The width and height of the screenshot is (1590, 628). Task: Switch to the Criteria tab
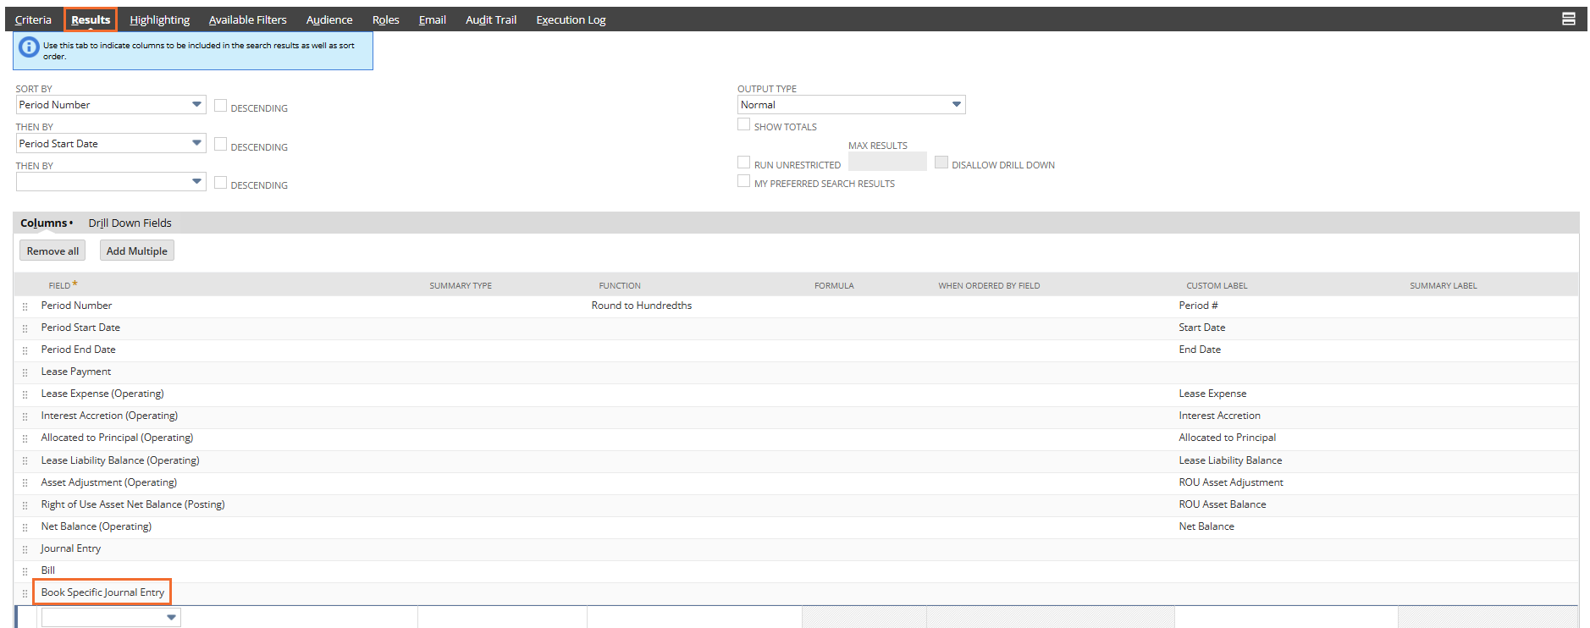coord(33,19)
